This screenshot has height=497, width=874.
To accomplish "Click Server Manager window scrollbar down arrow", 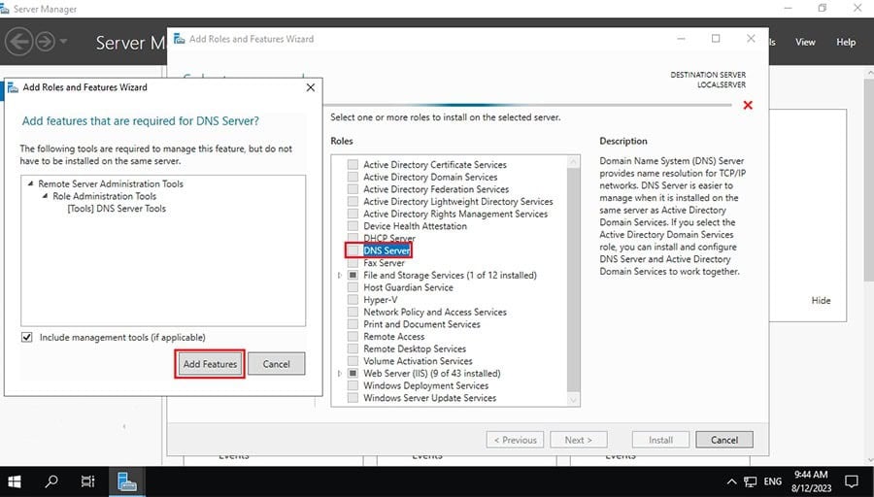I will (x=869, y=461).
